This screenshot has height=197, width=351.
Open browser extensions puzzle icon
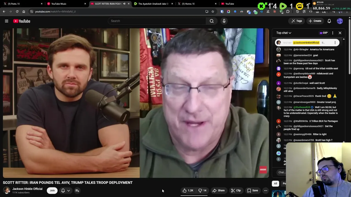coord(288,11)
